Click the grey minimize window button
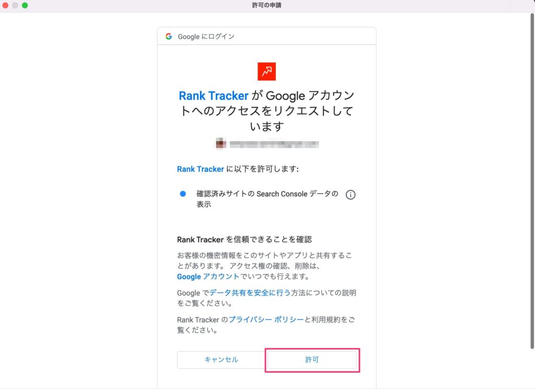Screen dimensions: 535x389 coord(15,5)
